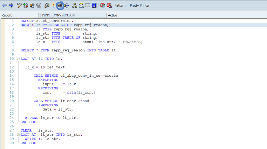Click the SELECT statement code line
This screenshot has height=149, width=267.
pos(69,50)
